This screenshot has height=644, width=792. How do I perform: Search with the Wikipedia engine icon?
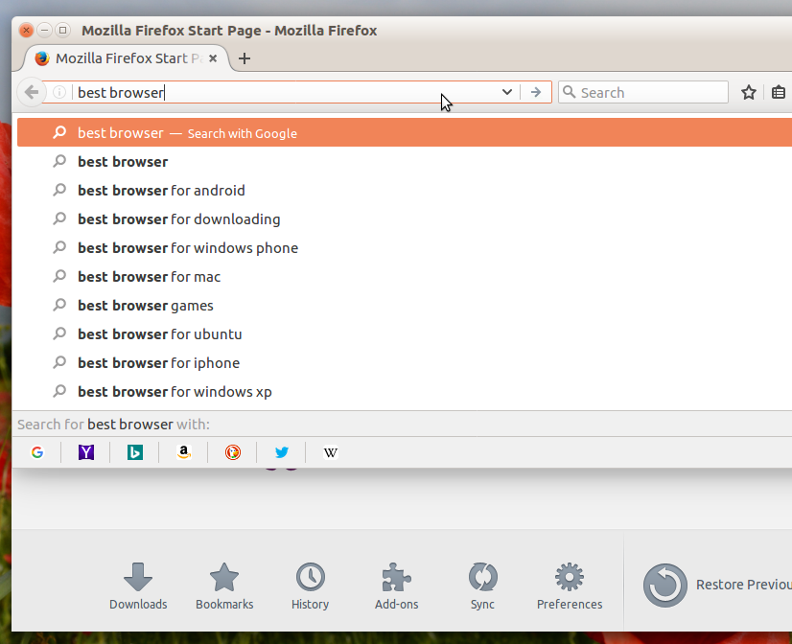coord(331,452)
